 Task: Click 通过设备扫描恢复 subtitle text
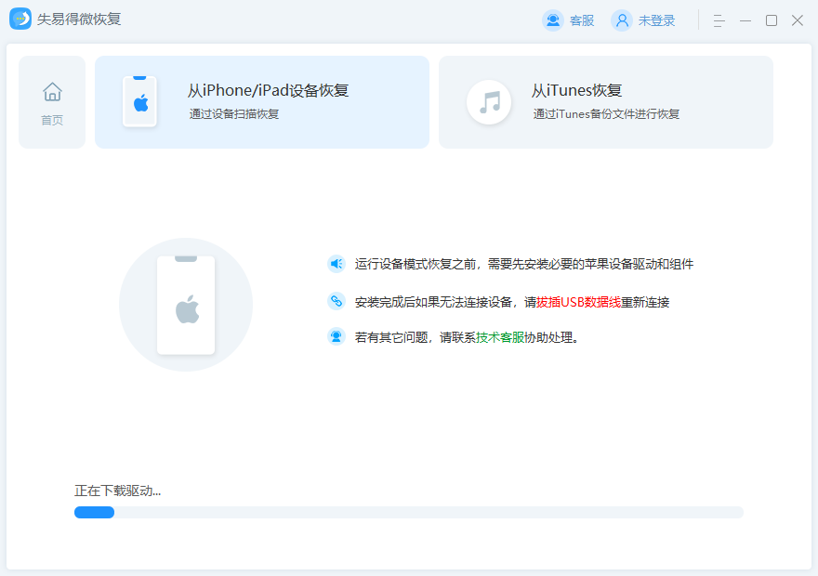click(x=233, y=113)
